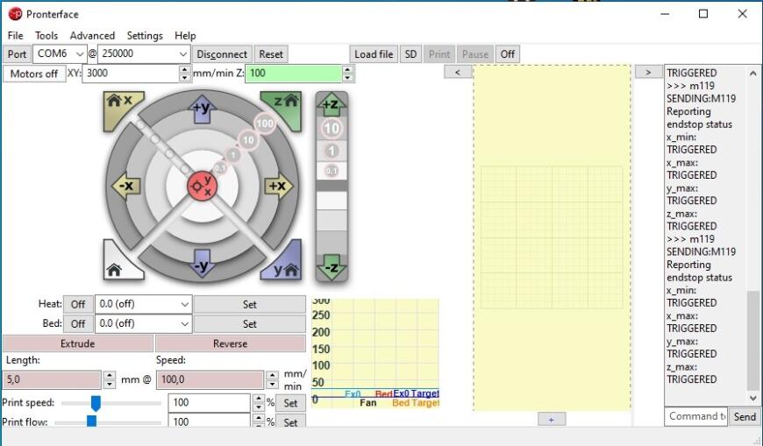Jog the +Y arrow
Screen dimensions: 763x446
coord(202,110)
